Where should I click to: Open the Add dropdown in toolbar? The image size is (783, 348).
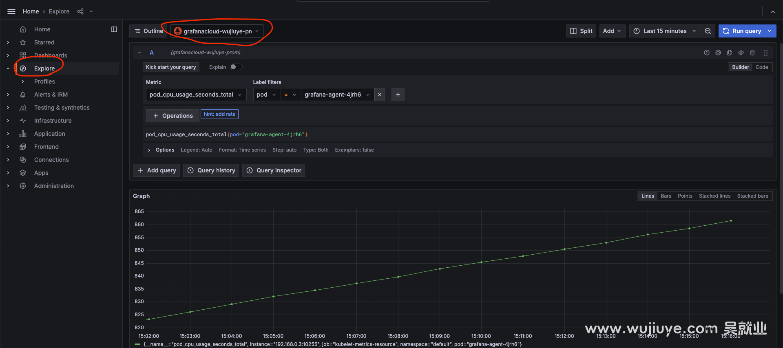[x=613, y=31]
